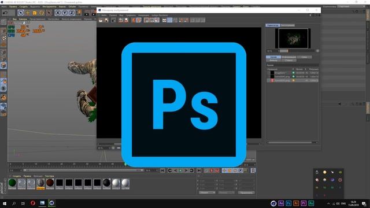Click the taskbar search magnifier
This screenshot has width=370, height=208.
pos(14,203)
